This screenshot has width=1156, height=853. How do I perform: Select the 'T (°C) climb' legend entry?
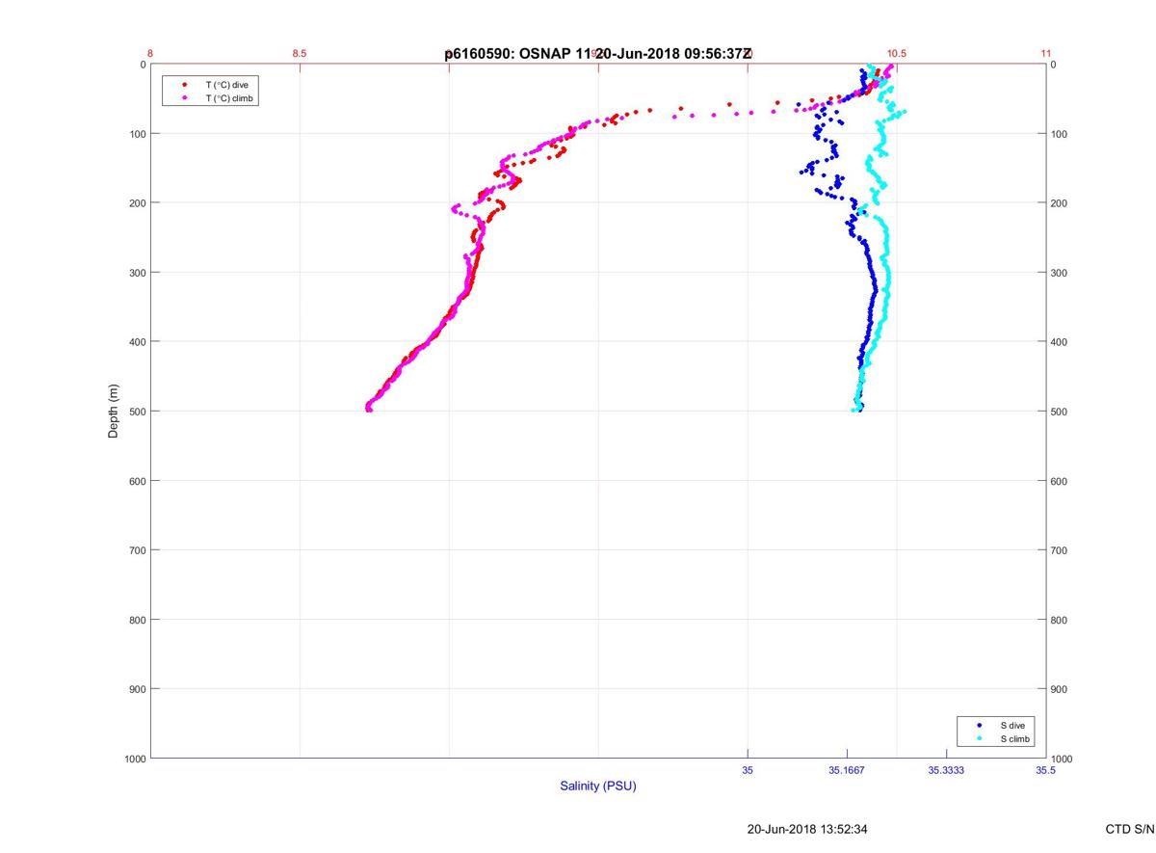click(229, 98)
